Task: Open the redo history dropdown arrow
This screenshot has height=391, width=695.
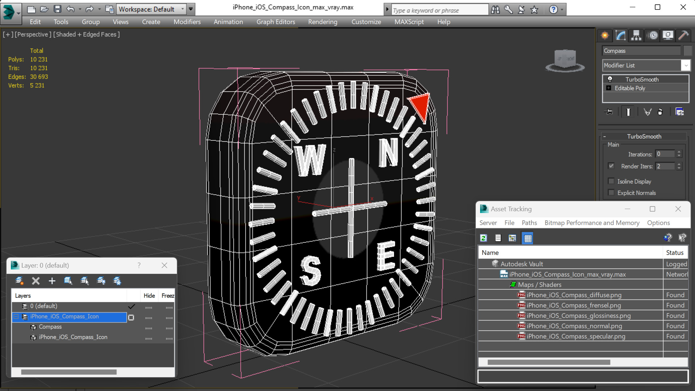Action: [x=99, y=9]
